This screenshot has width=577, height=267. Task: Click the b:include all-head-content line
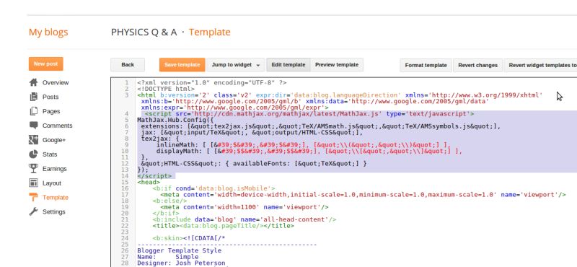click(x=245, y=219)
